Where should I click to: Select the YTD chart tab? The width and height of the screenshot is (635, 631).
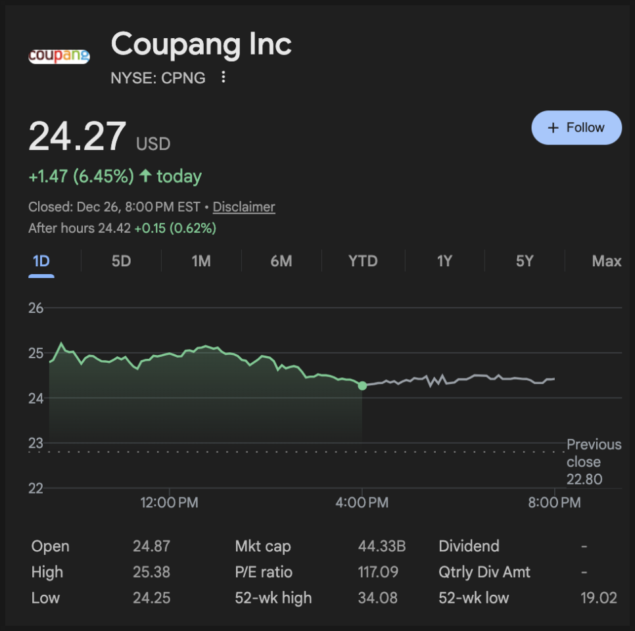(363, 261)
